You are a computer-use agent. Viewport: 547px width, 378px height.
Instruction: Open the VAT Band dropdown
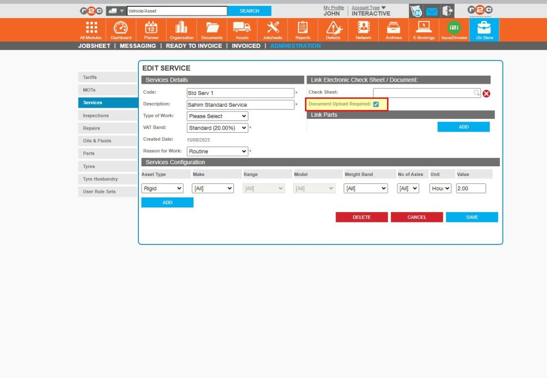coord(217,128)
